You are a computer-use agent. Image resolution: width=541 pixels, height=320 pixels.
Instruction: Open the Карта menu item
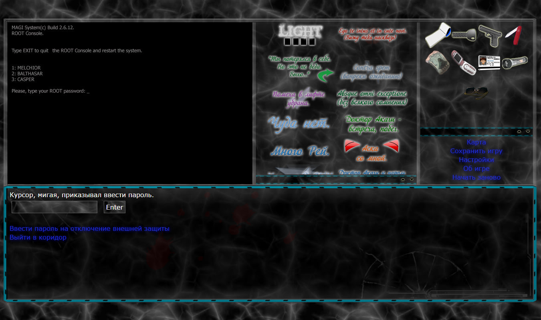(476, 142)
